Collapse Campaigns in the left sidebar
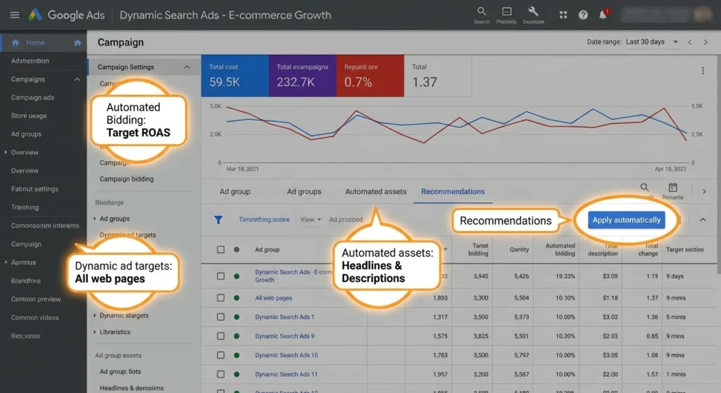721x393 pixels. coord(77,79)
